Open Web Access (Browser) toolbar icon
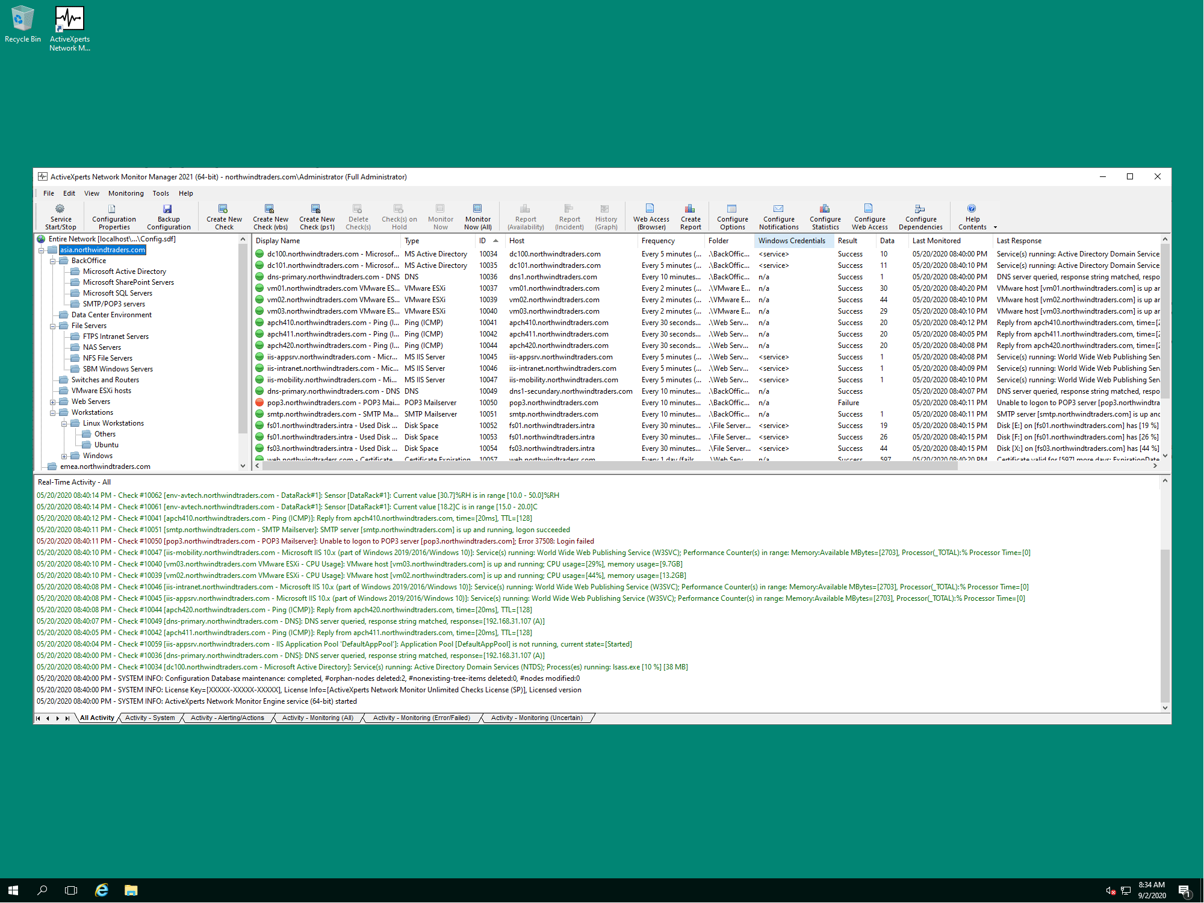Screen dimensions: 1204x903 pos(651,217)
